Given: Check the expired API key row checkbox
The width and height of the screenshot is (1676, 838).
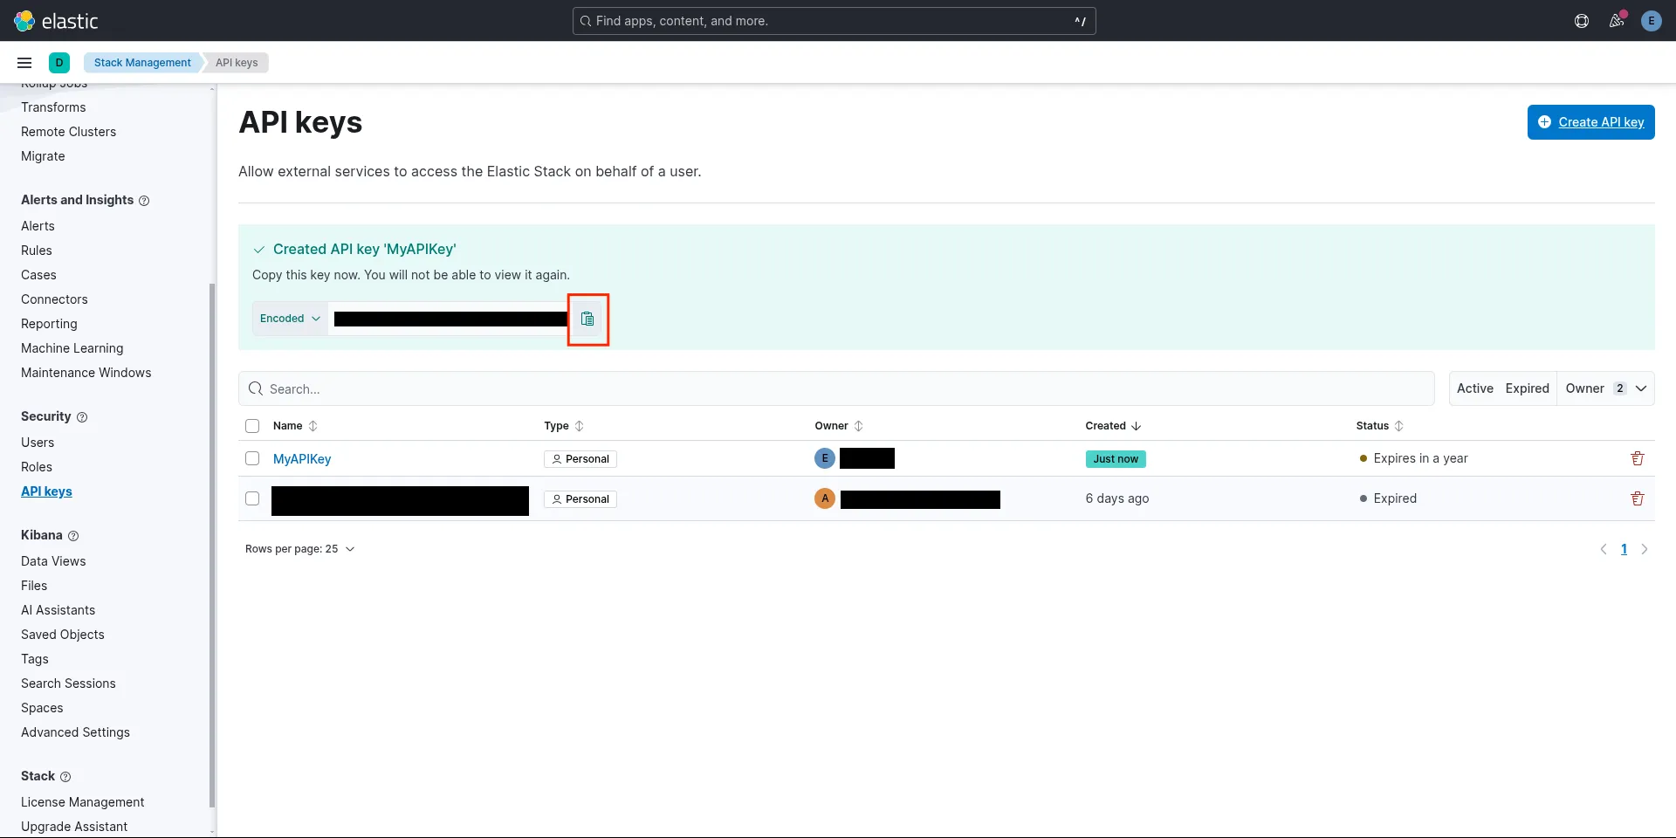Looking at the screenshot, I should tap(252, 499).
